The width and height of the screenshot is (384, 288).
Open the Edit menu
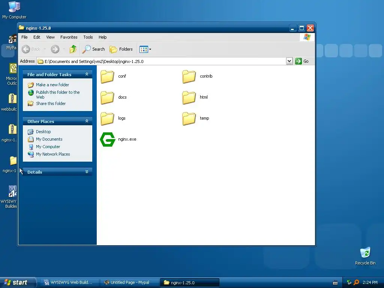click(x=37, y=37)
